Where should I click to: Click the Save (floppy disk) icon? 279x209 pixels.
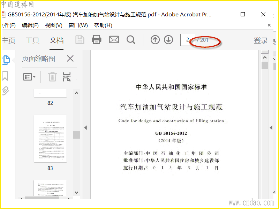(x=80, y=40)
